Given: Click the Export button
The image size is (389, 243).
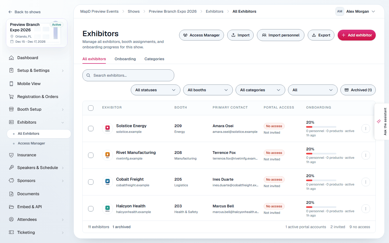Looking at the screenshot, I should coord(321,35).
